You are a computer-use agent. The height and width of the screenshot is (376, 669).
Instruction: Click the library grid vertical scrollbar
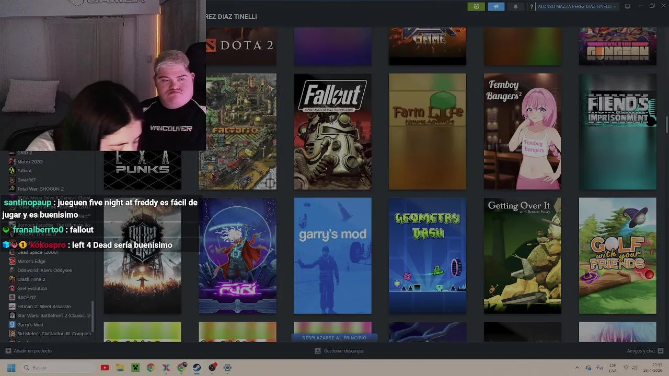pos(666,125)
